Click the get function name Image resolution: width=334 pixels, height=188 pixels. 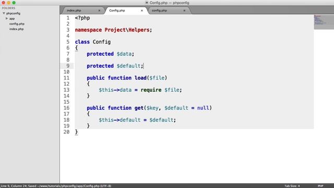139,108
